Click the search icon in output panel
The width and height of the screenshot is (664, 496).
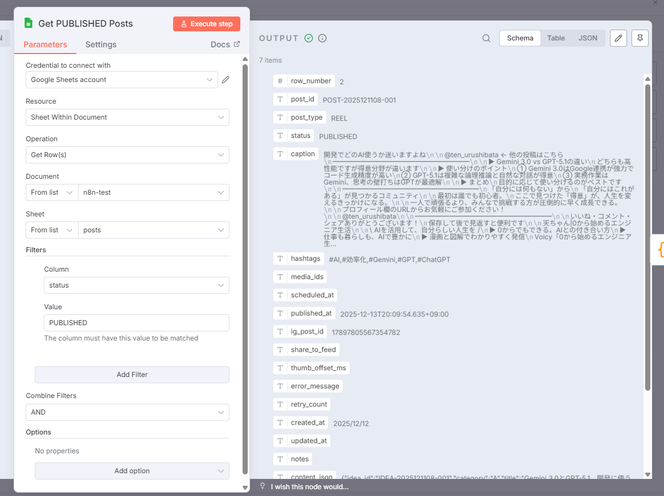pos(486,38)
